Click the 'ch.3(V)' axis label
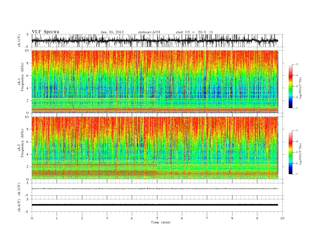This screenshot has width=318, height=245. [x=19, y=189]
